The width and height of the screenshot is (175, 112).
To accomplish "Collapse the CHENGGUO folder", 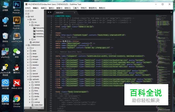I will [26, 45].
